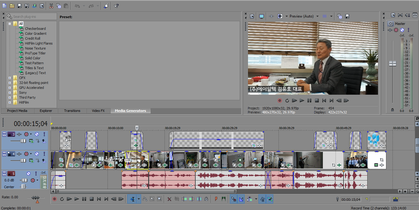
Task: Solo video track 3
Action: click(x=44, y=134)
